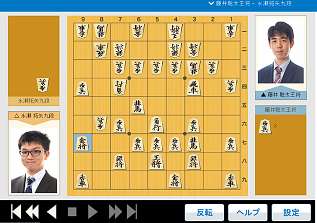Jump to the last move of the game

point(132,212)
